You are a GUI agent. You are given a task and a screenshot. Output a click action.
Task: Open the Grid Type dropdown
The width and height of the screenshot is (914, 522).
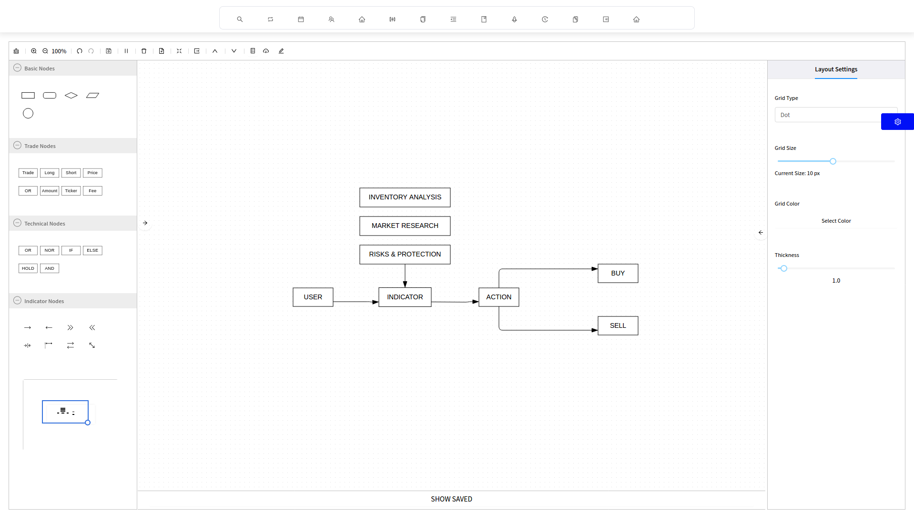pyautogui.click(x=828, y=115)
